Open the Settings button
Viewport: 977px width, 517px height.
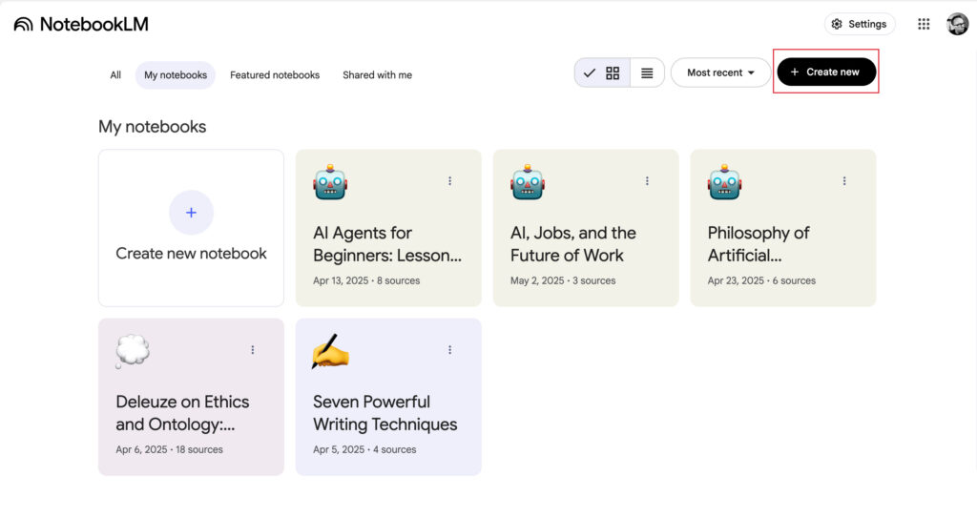tap(859, 25)
